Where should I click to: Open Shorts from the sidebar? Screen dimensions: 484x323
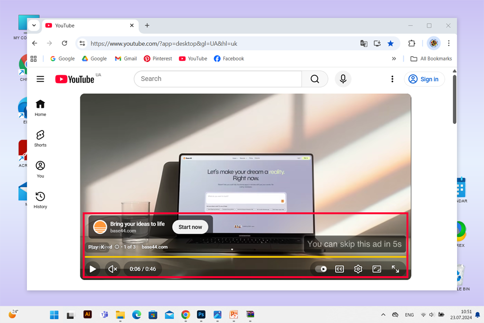pos(40,139)
